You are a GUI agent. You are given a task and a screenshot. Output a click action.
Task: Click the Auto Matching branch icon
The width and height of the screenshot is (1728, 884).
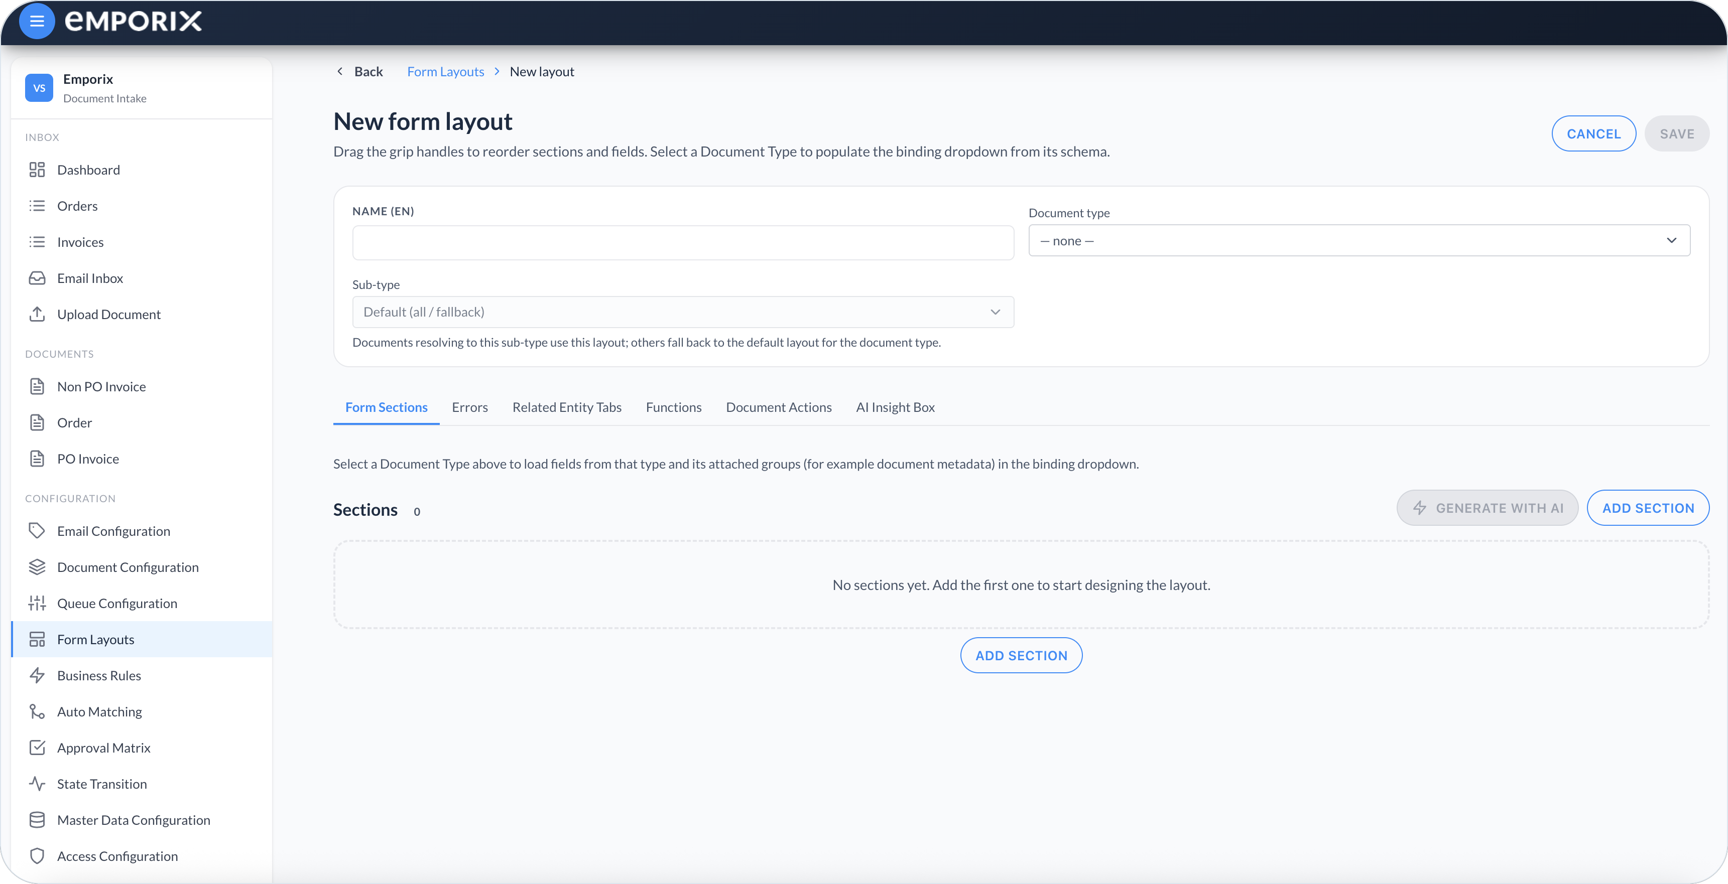[37, 712]
